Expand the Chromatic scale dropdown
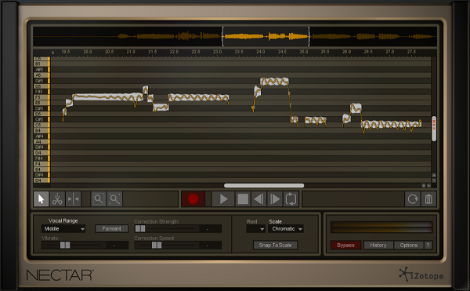The image size is (470, 291). (286, 229)
